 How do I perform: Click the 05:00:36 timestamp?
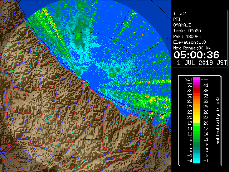(196, 55)
